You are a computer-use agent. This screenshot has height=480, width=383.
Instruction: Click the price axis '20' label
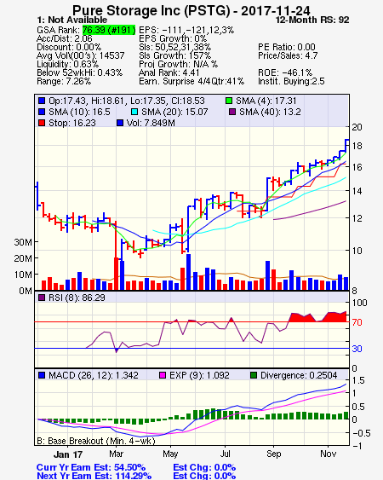357,127
